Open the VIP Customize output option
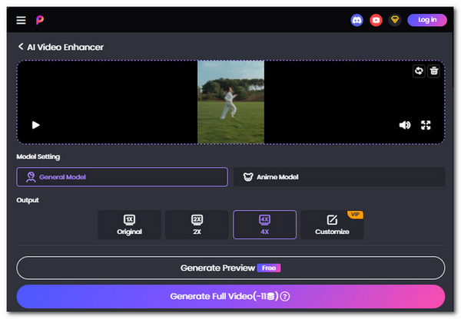Viewport: 461px width, 319px height. (332, 225)
